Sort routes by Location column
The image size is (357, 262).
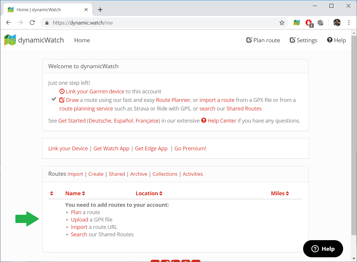[149, 193]
